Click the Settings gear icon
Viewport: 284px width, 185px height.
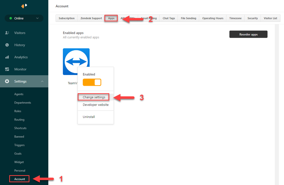coord(7,81)
